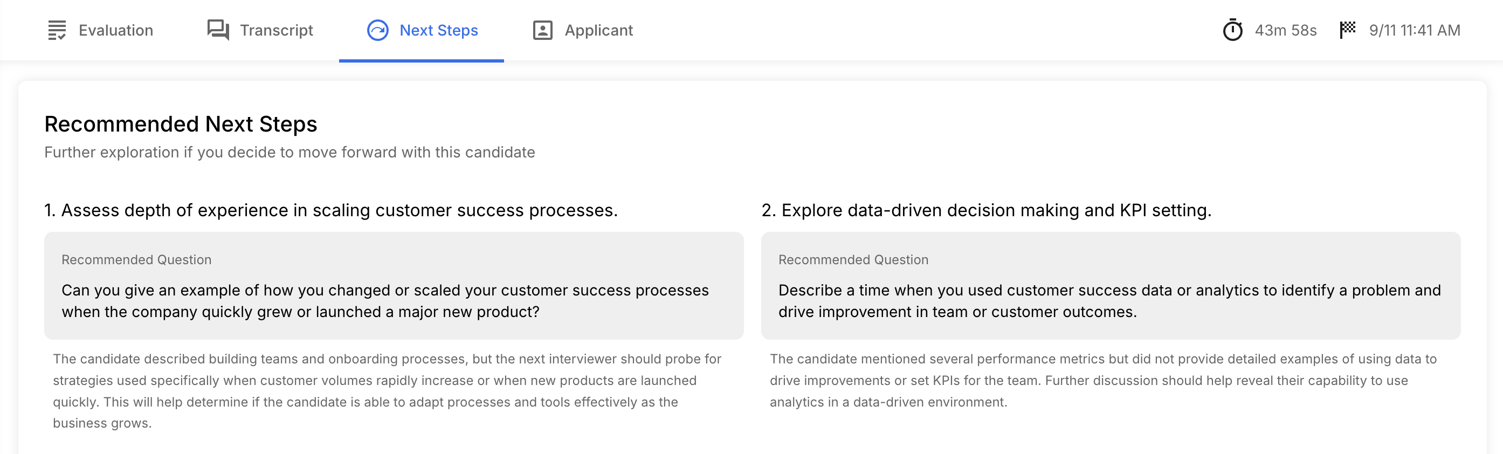Click the explanation about performance metrics

[x=1103, y=381]
